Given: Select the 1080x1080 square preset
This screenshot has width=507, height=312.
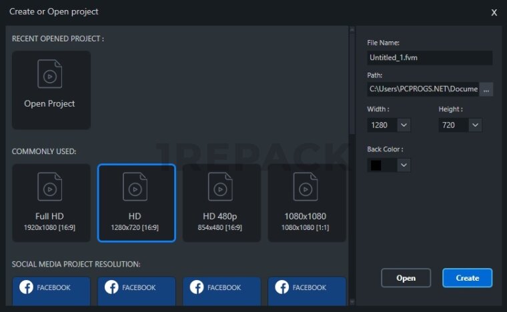Looking at the screenshot, I should pos(307,203).
